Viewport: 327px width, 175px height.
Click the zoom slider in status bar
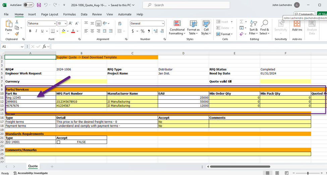pyautogui.click(x=308, y=173)
